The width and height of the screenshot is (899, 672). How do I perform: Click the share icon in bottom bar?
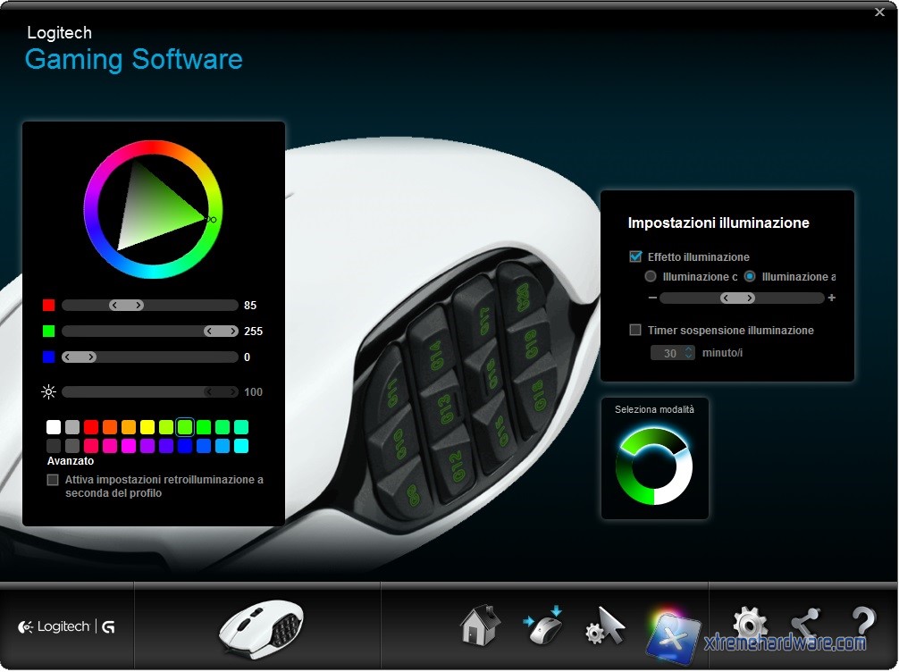click(x=805, y=624)
